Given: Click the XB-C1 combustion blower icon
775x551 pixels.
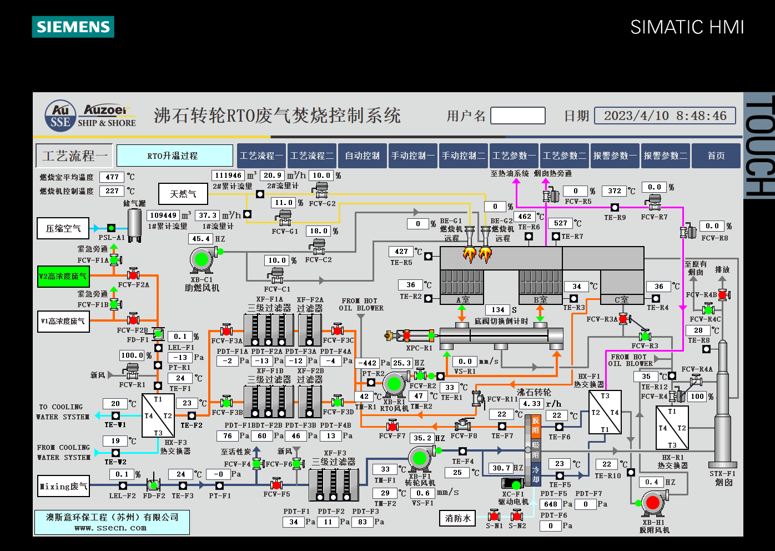Looking at the screenshot, I should coord(202,260).
